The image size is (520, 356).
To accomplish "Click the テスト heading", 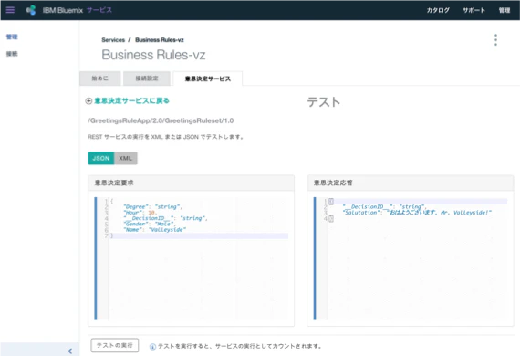I will coord(324,102).
